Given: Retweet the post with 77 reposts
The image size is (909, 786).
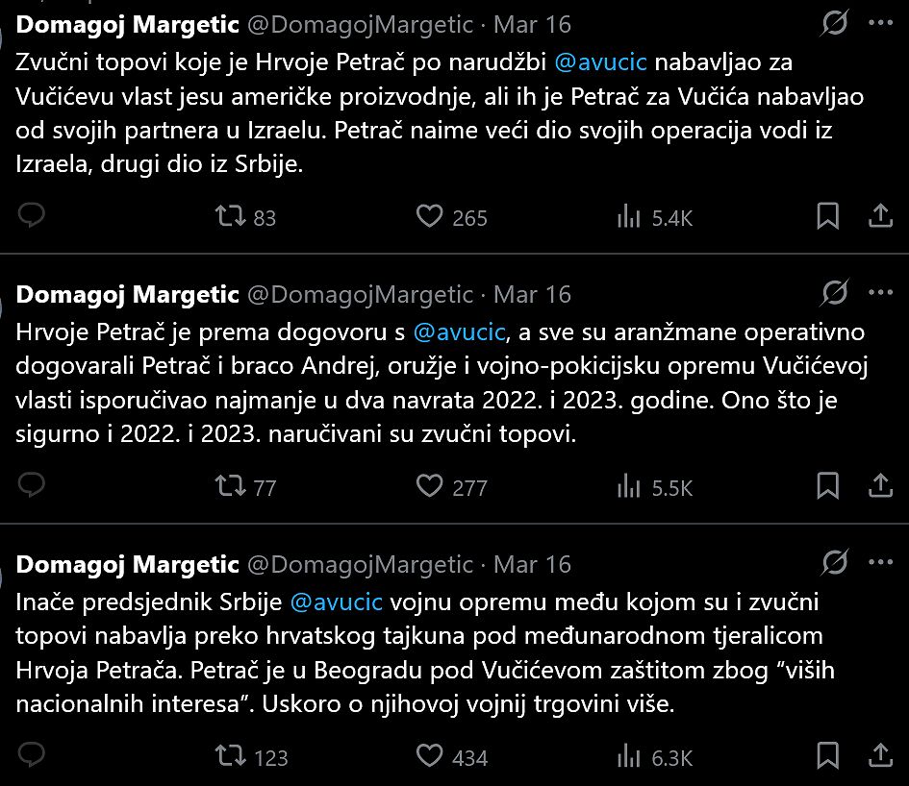Looking at the screenshot, I should point(230,486).
